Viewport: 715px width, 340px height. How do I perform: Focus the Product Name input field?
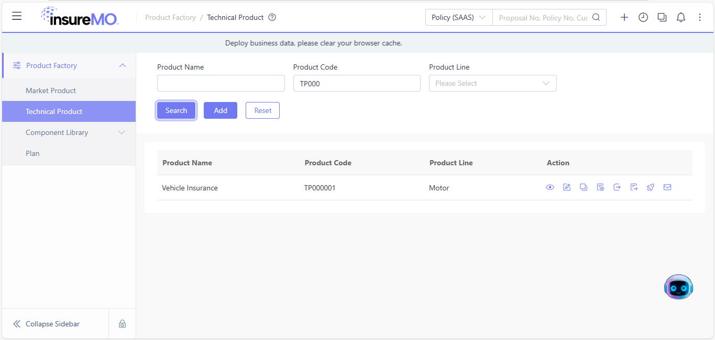[x=221, y=83]
